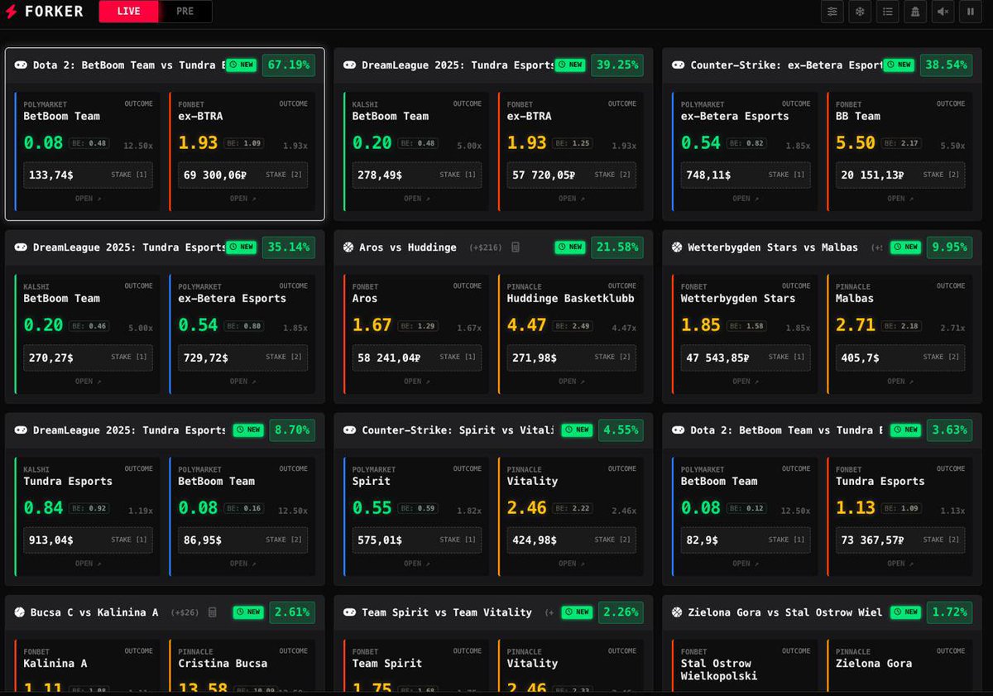The width and height of the screenshot is (993, 696).
Task: Open Fonbet ex-BTRA link on 67.19% card
Action: (242, 199)
